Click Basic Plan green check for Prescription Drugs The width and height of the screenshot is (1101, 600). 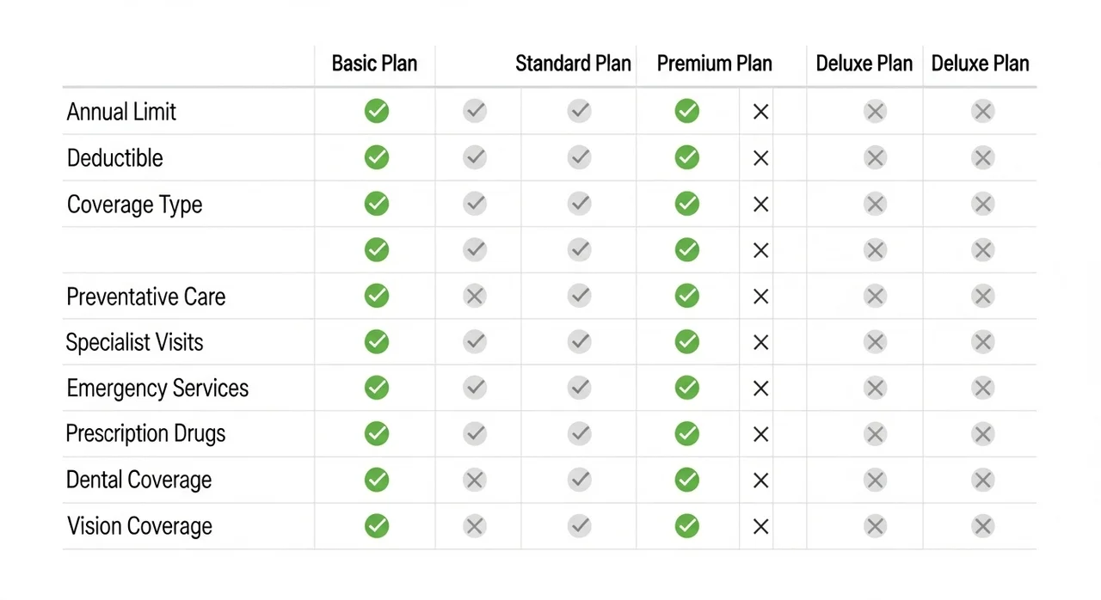[x=376, y=434]
